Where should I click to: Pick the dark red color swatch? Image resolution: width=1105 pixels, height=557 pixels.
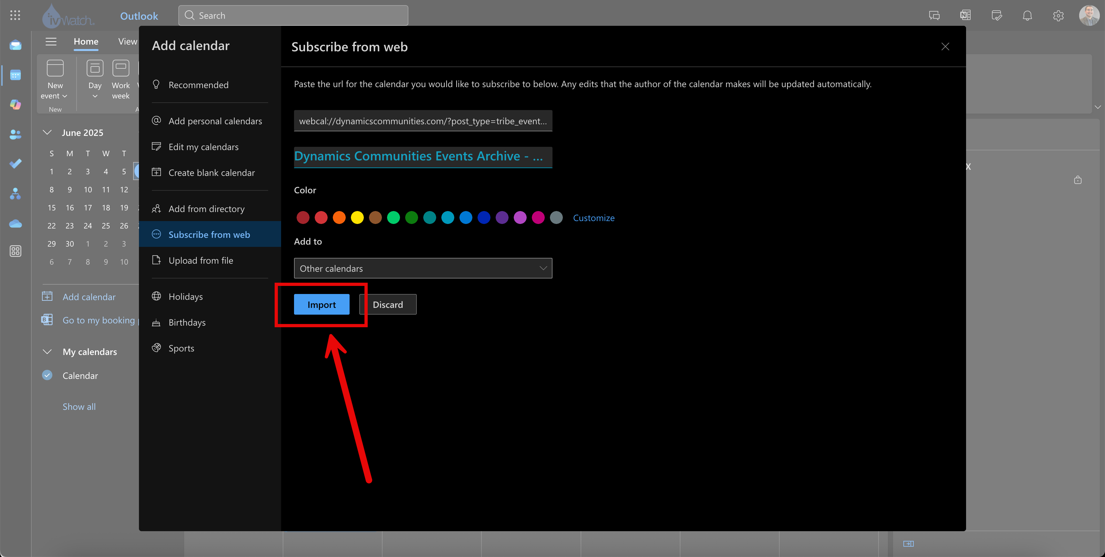coord(303,218)
